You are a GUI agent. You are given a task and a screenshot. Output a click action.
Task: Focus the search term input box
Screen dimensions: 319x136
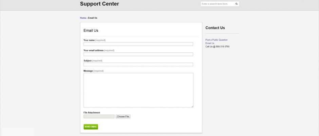click(x=218, y=4)
